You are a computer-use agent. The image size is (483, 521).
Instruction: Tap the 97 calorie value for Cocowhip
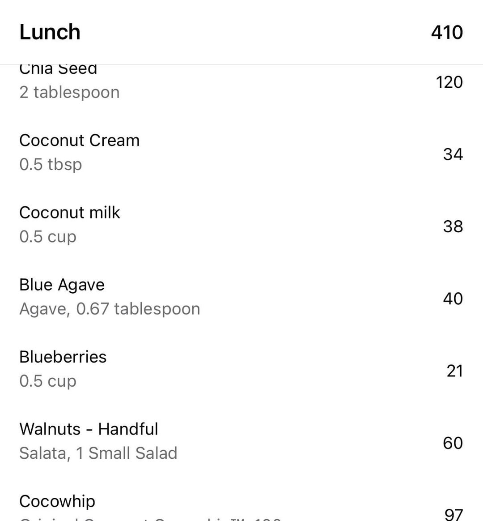pos(453,514)
